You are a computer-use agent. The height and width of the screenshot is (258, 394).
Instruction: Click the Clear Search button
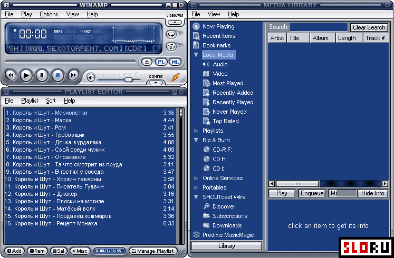point(369,27)
